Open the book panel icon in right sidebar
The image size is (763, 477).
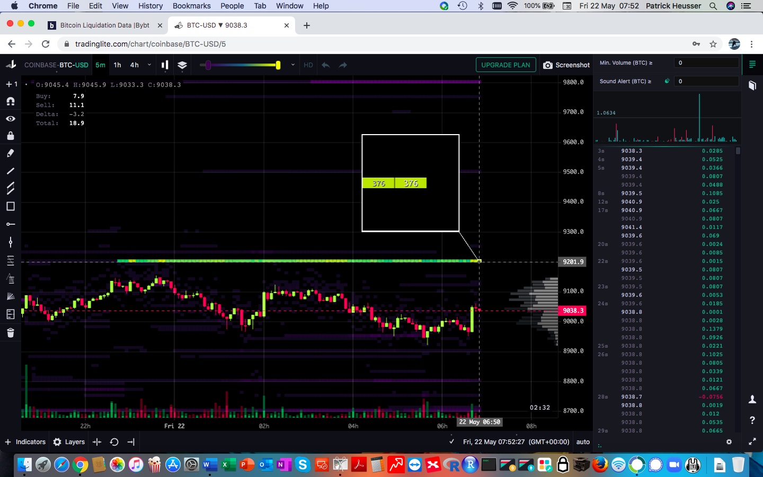point(752,86)
